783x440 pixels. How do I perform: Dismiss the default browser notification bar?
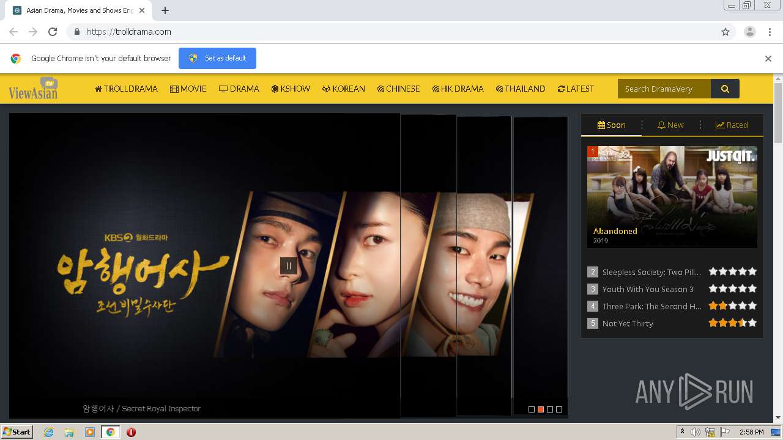768,59
